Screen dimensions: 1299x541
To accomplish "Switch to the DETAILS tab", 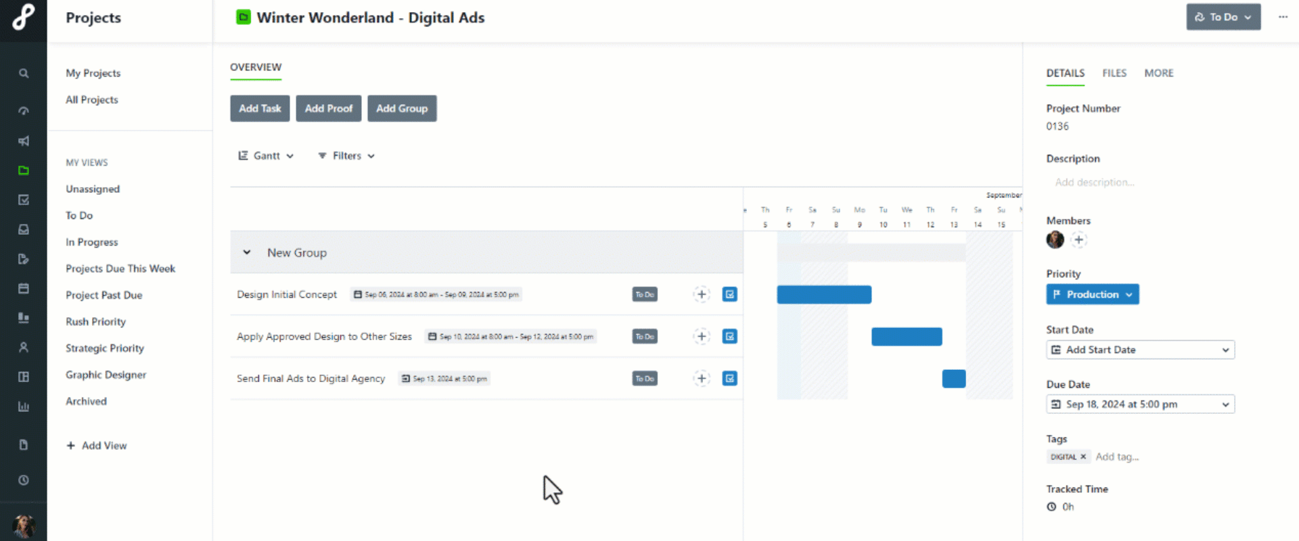I will 1066,73.
